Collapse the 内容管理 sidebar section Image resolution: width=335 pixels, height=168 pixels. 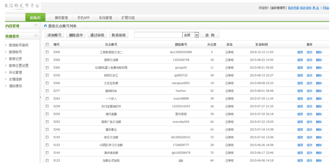click(36, 25)
